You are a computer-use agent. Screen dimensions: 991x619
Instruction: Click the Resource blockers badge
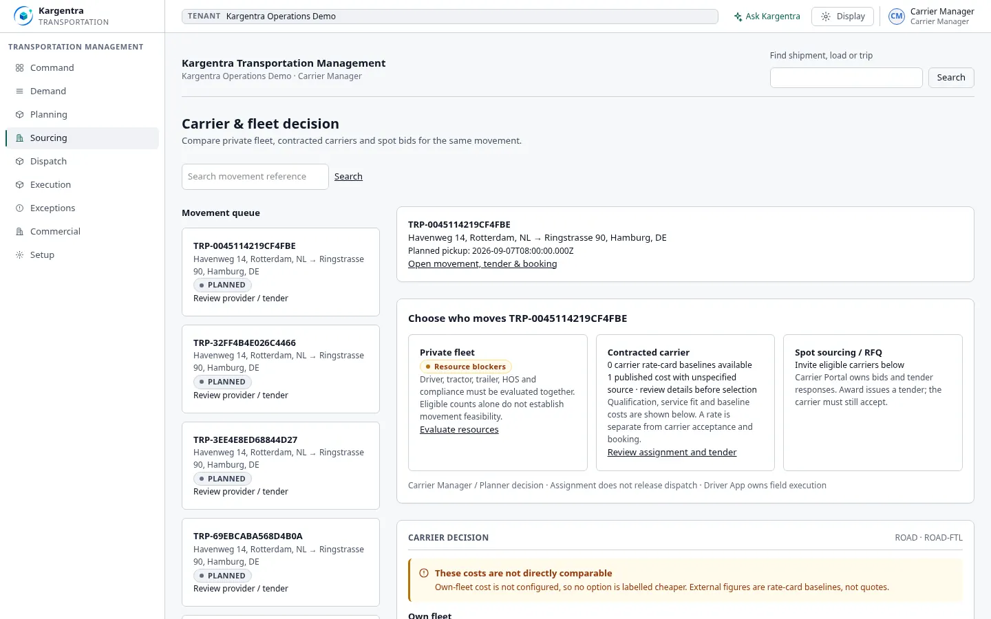(x=466, y=367)
